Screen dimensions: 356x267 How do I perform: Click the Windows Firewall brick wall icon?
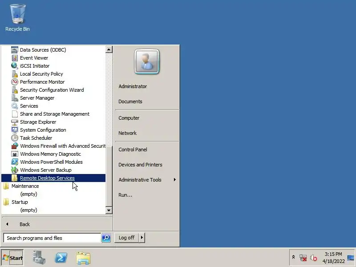[15, 146]
